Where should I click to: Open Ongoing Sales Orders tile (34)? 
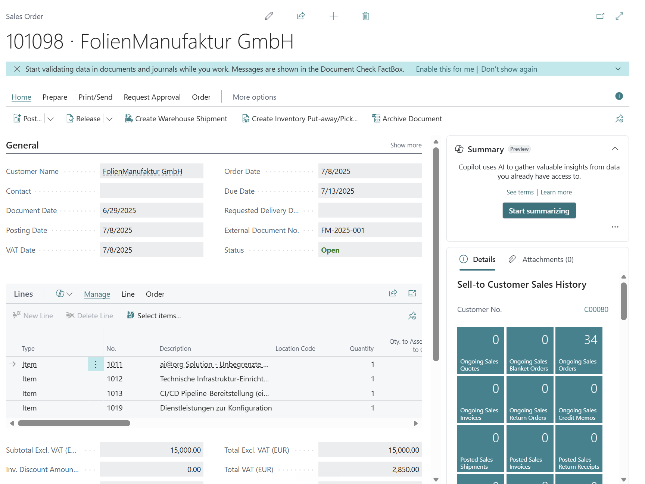coord(579,350)
